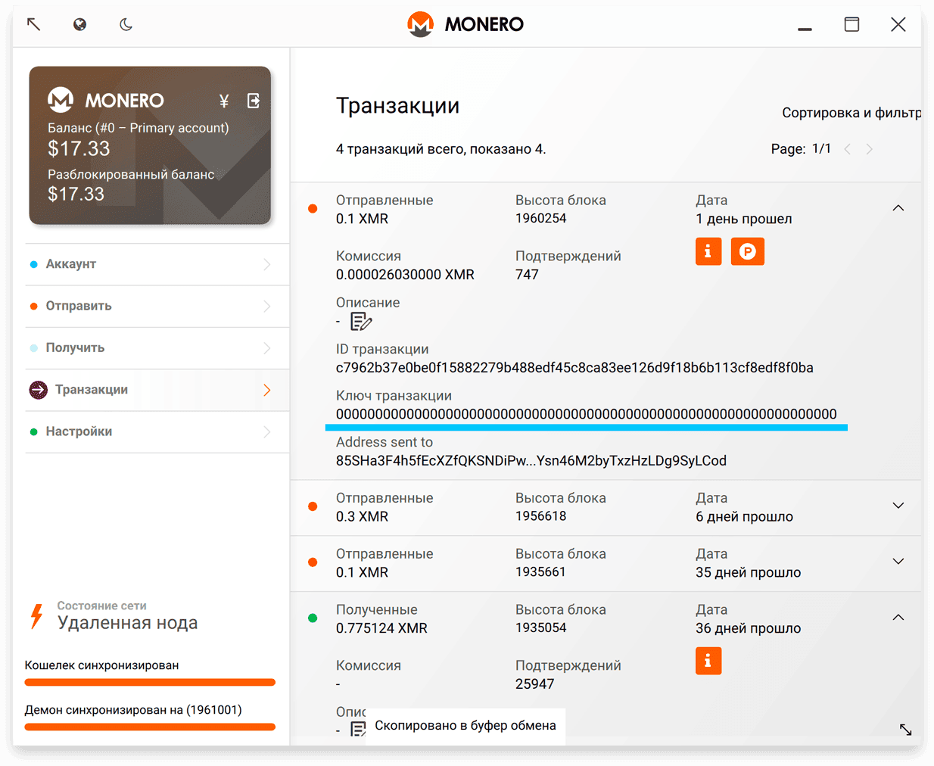
Task: Click the chevron next to Отправить
Action: click(267, 306)
